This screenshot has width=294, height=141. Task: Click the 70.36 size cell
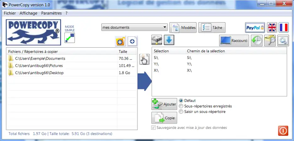point(125,59)
